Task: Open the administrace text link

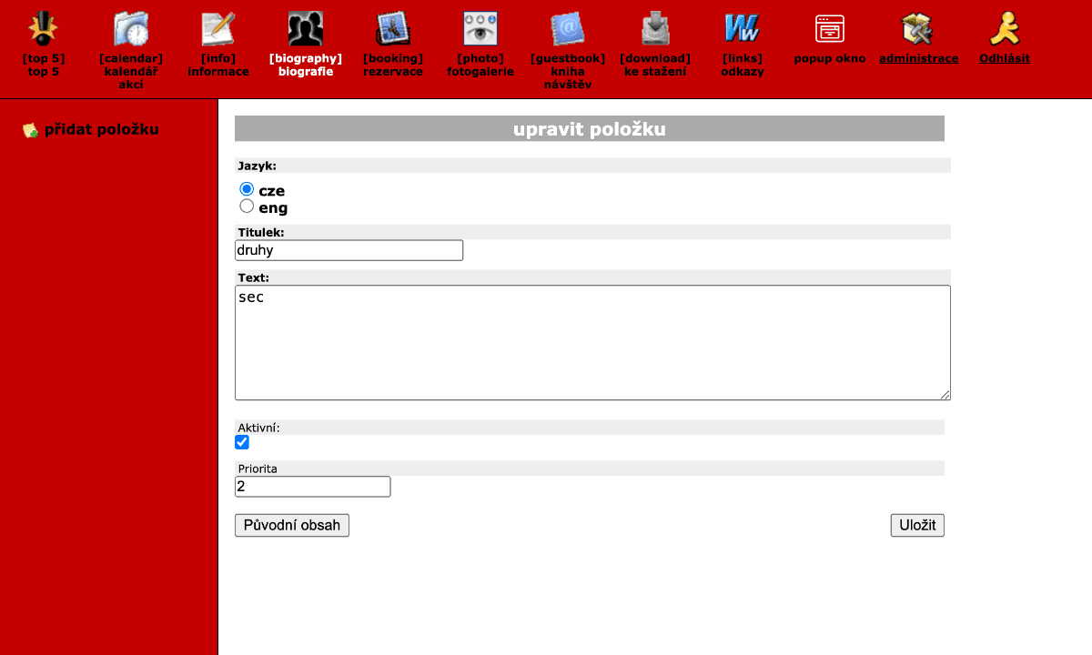Action: 919,58
